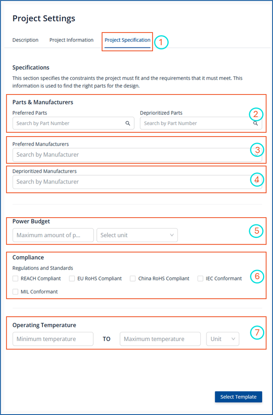Open the Project Information tab
The height and width of the screenshot is (415, 273).
[x=71, y=40]
